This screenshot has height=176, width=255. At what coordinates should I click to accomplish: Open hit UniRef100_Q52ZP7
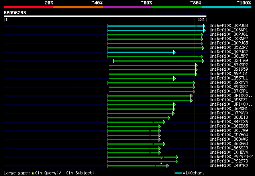pyautogui.click(x=229, y=48)
